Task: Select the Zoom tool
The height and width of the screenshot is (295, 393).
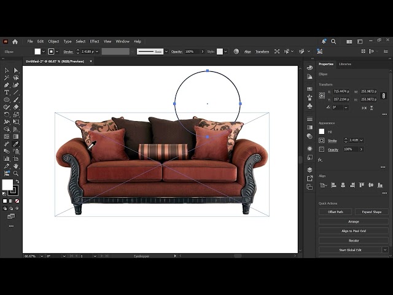Action: click(16, 173)
